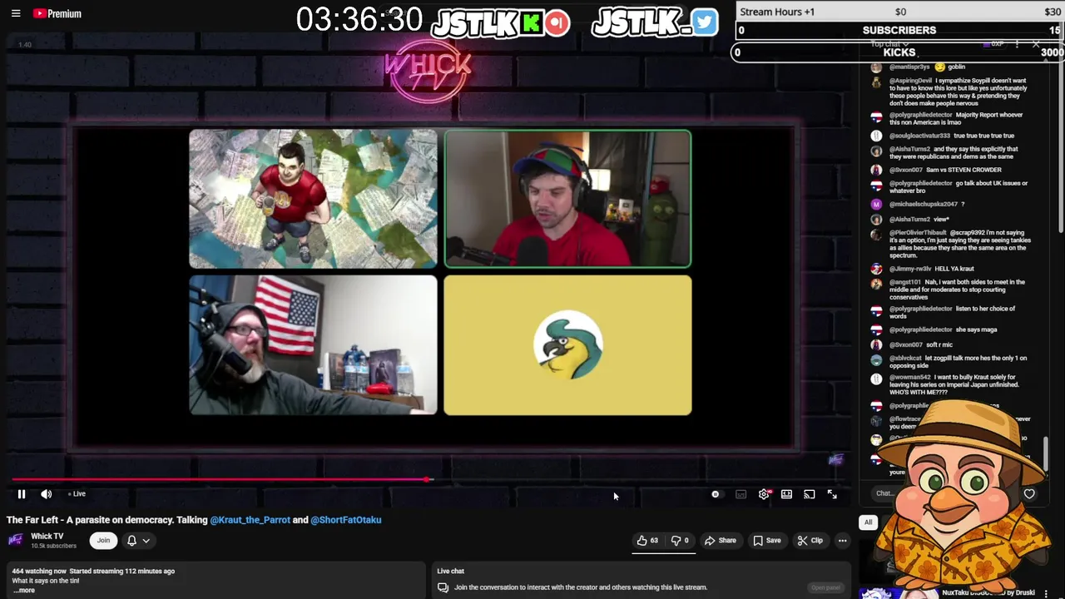The width and height of the screenshot is (1065, 599).
Task: Click the live chat speech bubble icon
Action: (443, 587)
